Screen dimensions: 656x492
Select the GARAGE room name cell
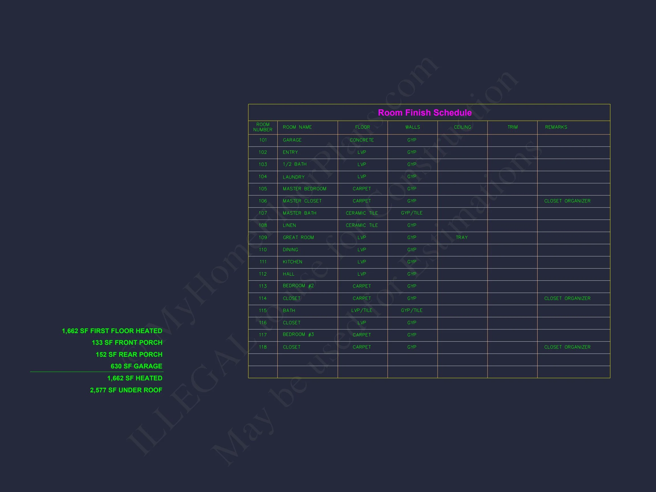[x=292, y=140]
